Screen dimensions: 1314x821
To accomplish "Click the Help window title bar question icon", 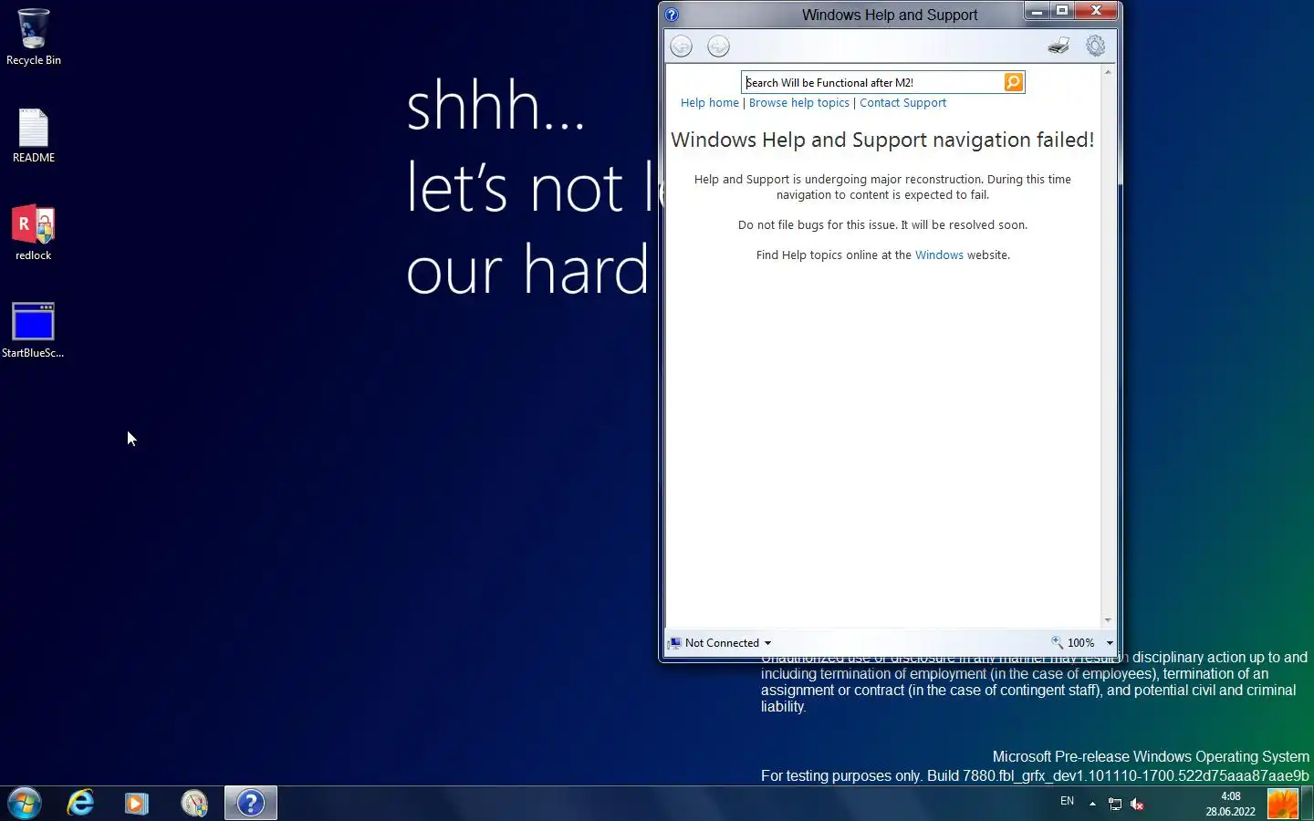I will 672,15.
